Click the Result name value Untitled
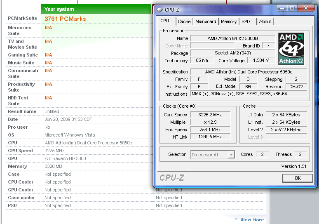The image size is (319, 224). click(52, 111)
